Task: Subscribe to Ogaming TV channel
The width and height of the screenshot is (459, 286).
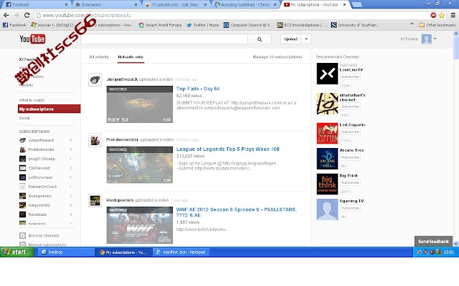Action: pyautogui.click(x=350, y=208)
